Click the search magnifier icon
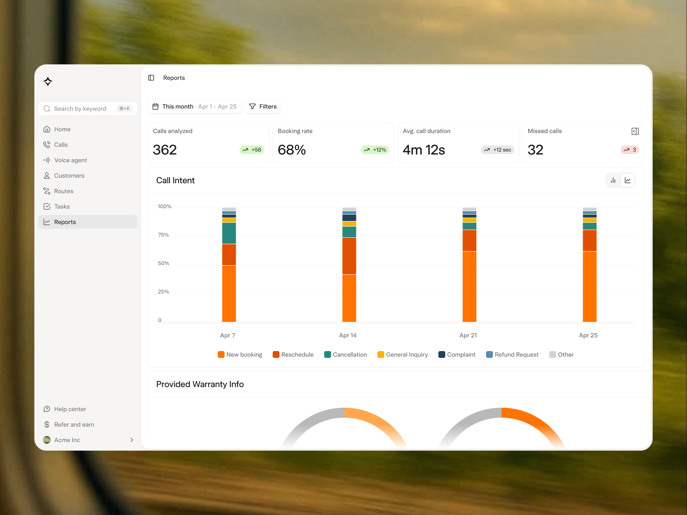Viewport: 687px width, 515px height. 47,109
